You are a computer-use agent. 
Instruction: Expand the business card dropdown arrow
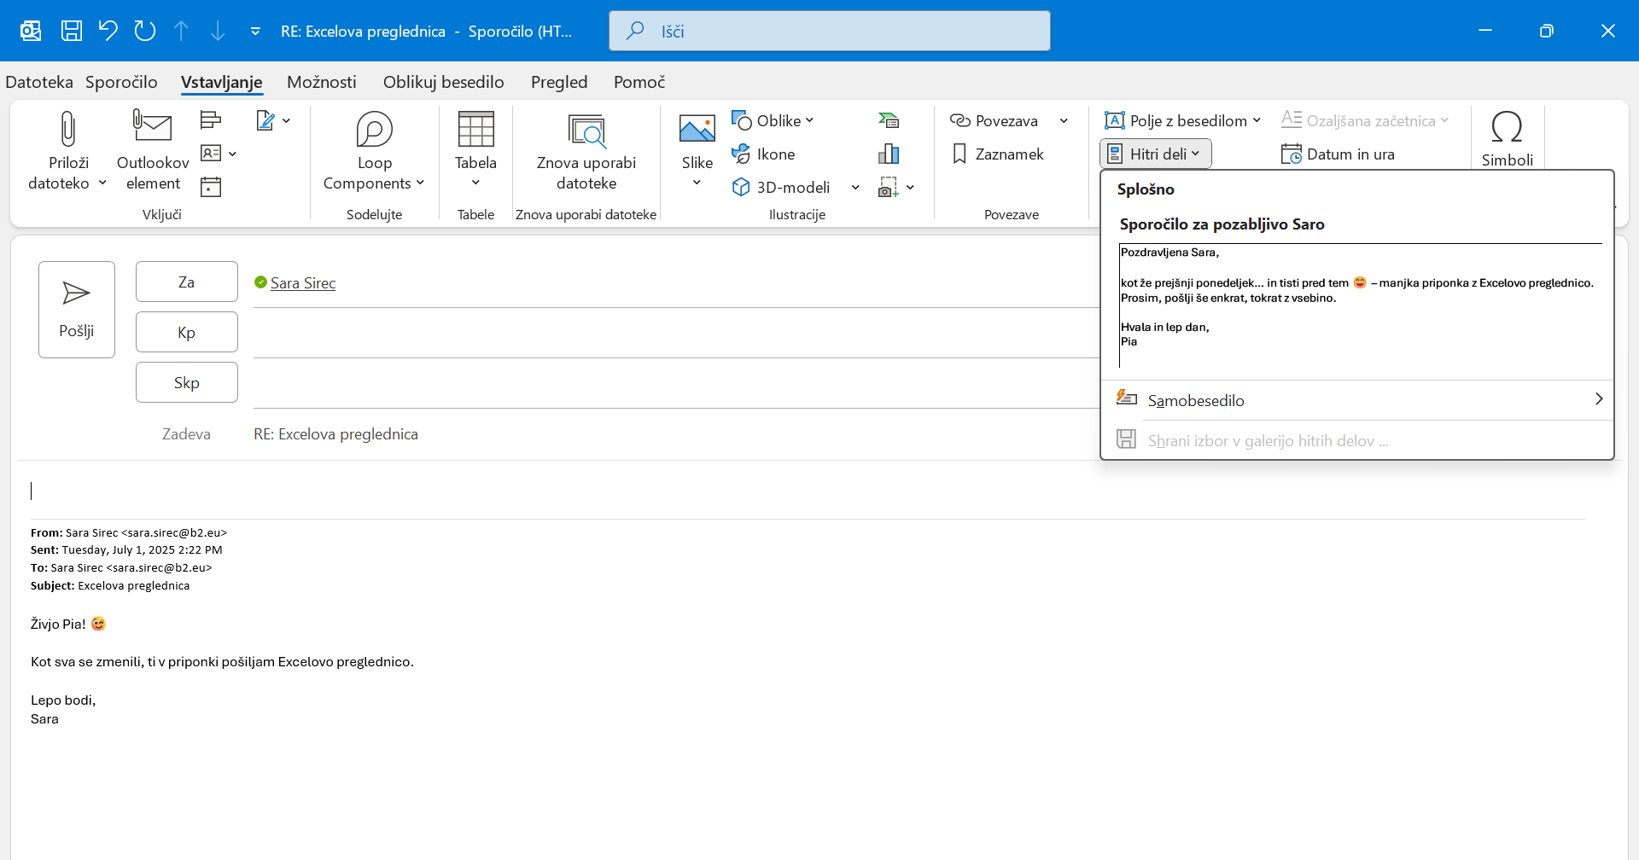pyautogui.click(x=232, y=154)
